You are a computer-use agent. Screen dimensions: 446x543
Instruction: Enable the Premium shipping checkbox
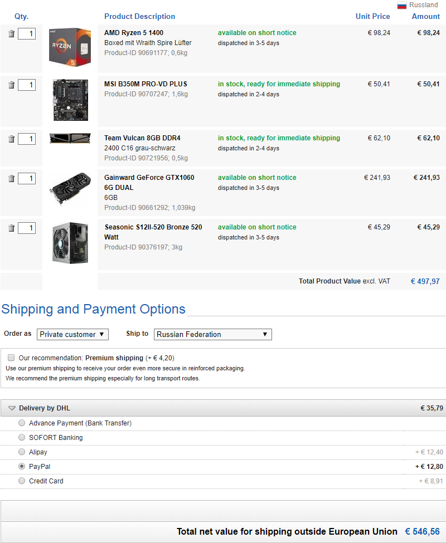11,358
